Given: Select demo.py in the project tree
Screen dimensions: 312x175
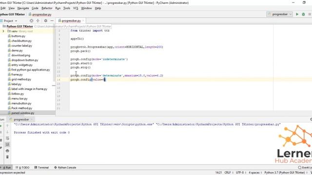Looking at the screenshot, I should point(17,51).
